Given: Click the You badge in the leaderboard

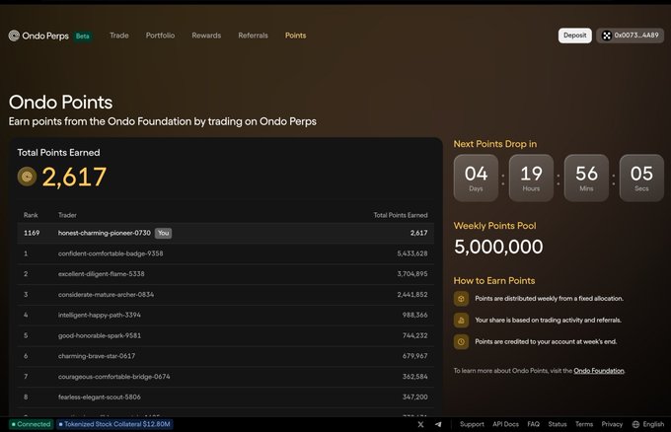Looking at the screenshot, I should coord(163,233).
